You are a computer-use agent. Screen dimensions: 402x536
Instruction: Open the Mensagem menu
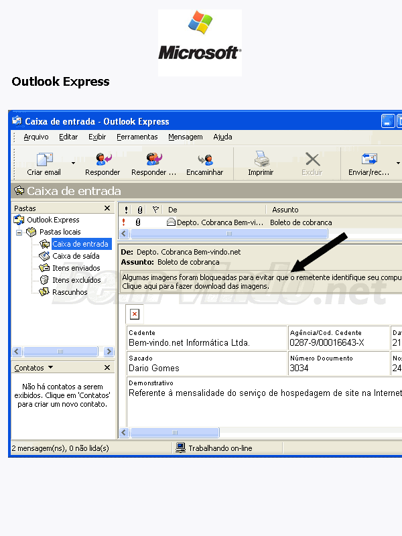pyautogui.click(x=186, y=137)
